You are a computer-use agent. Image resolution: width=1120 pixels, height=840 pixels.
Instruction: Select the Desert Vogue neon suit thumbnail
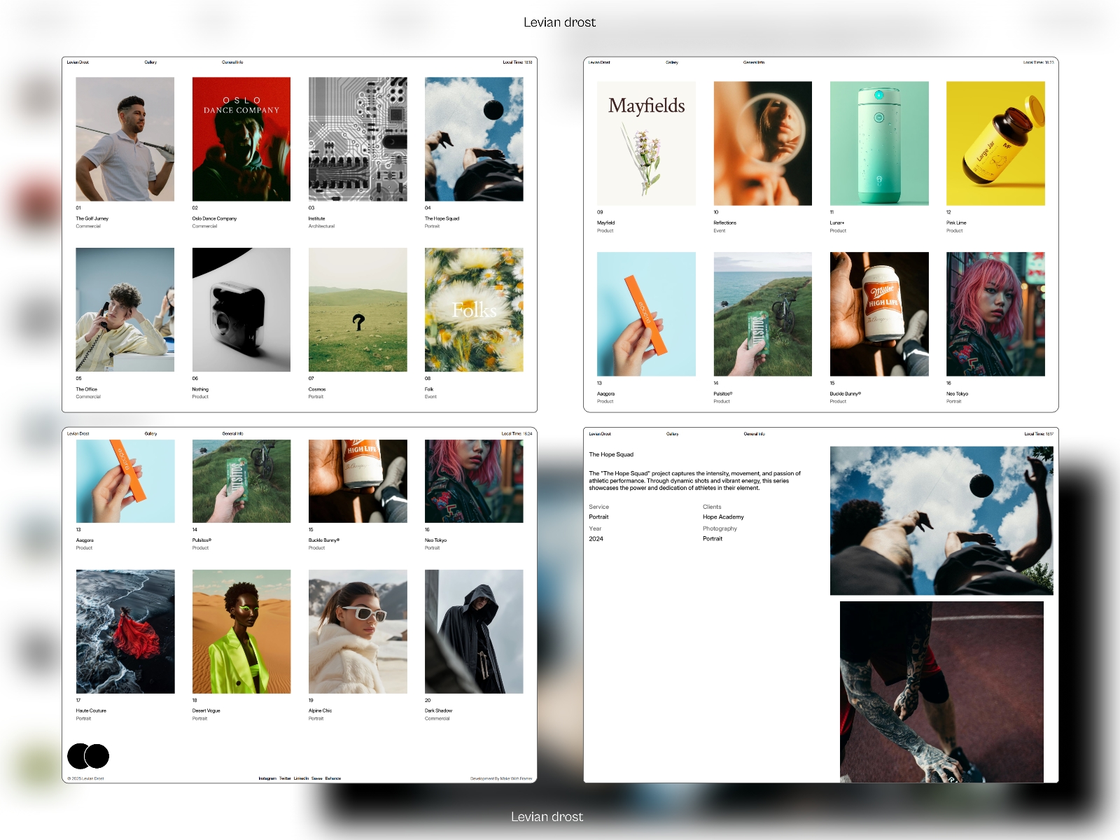click(x=241, y=631)
